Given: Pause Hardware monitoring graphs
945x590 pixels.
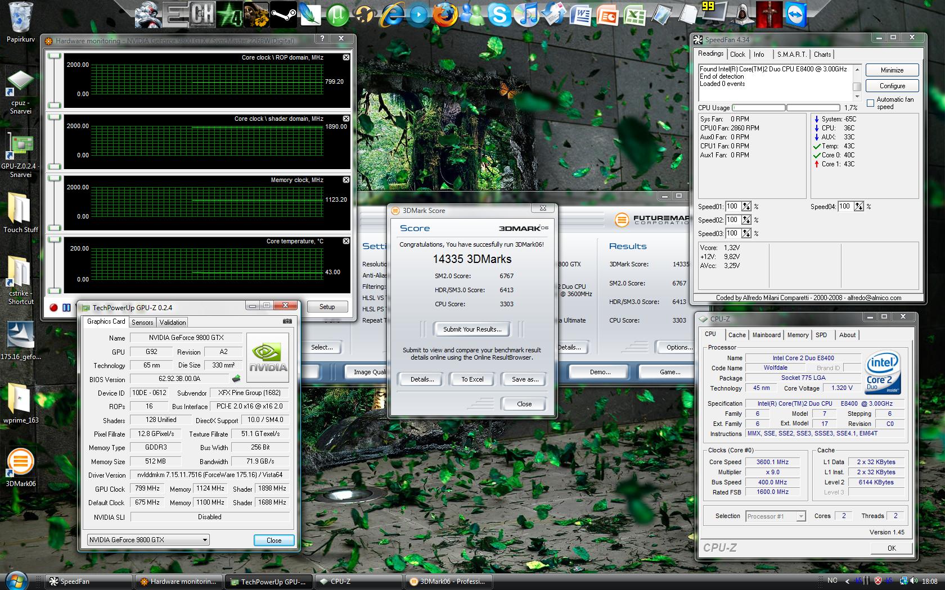Looking at the screenshot, I should pos(66,307).
